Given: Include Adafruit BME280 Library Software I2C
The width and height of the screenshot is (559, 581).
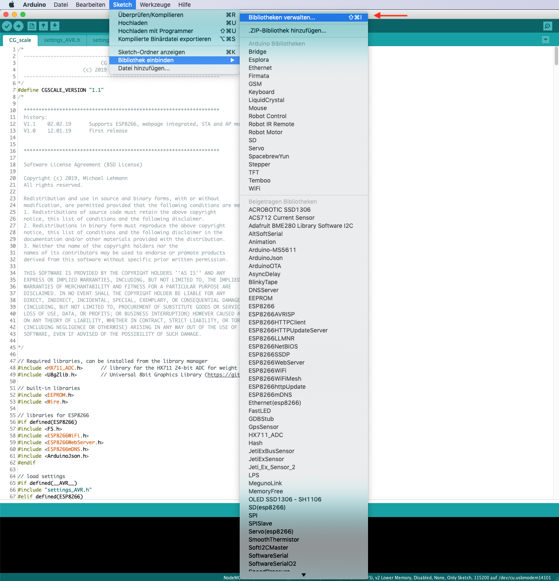Looking at the screenshot, I should [x=304, y=226].
